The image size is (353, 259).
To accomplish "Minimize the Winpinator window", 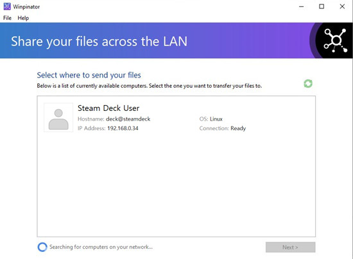I will (301, 6).
